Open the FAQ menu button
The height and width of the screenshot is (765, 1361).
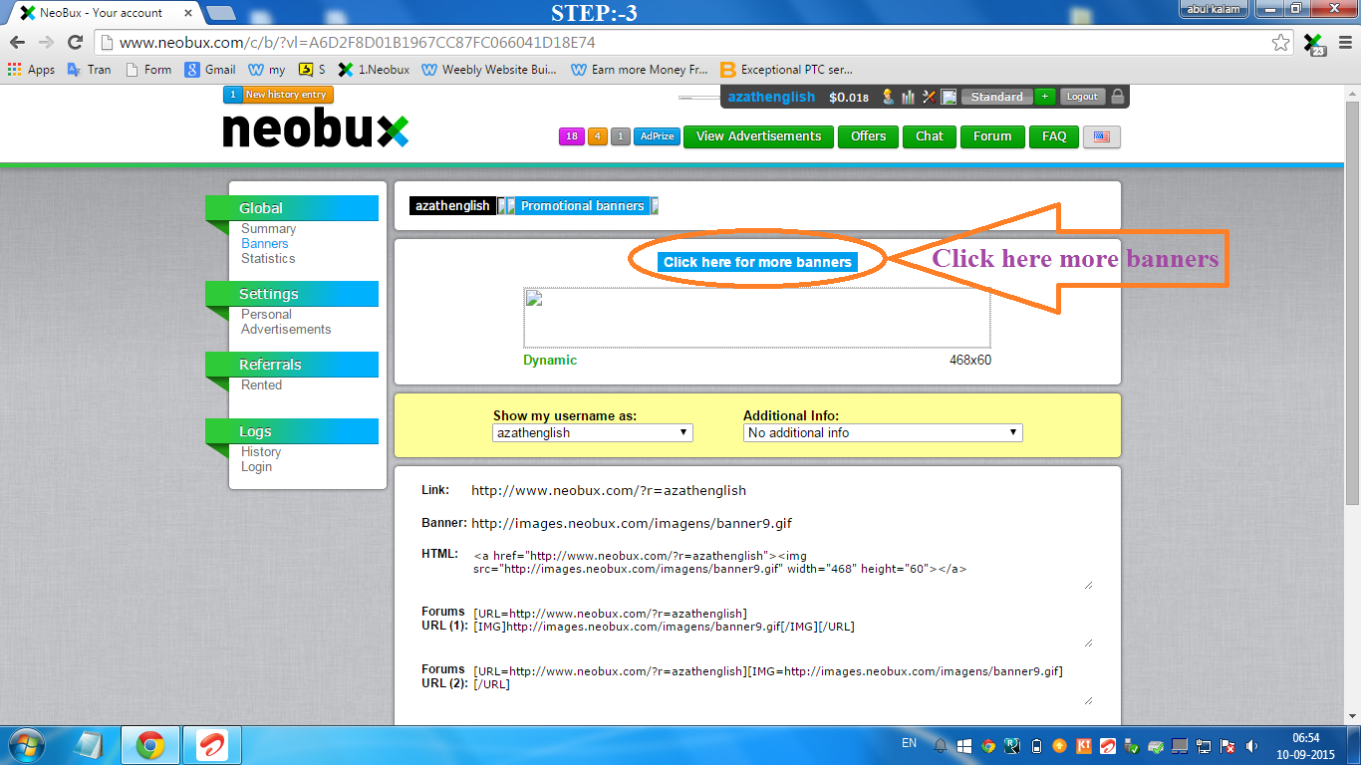coord(1054,136)
